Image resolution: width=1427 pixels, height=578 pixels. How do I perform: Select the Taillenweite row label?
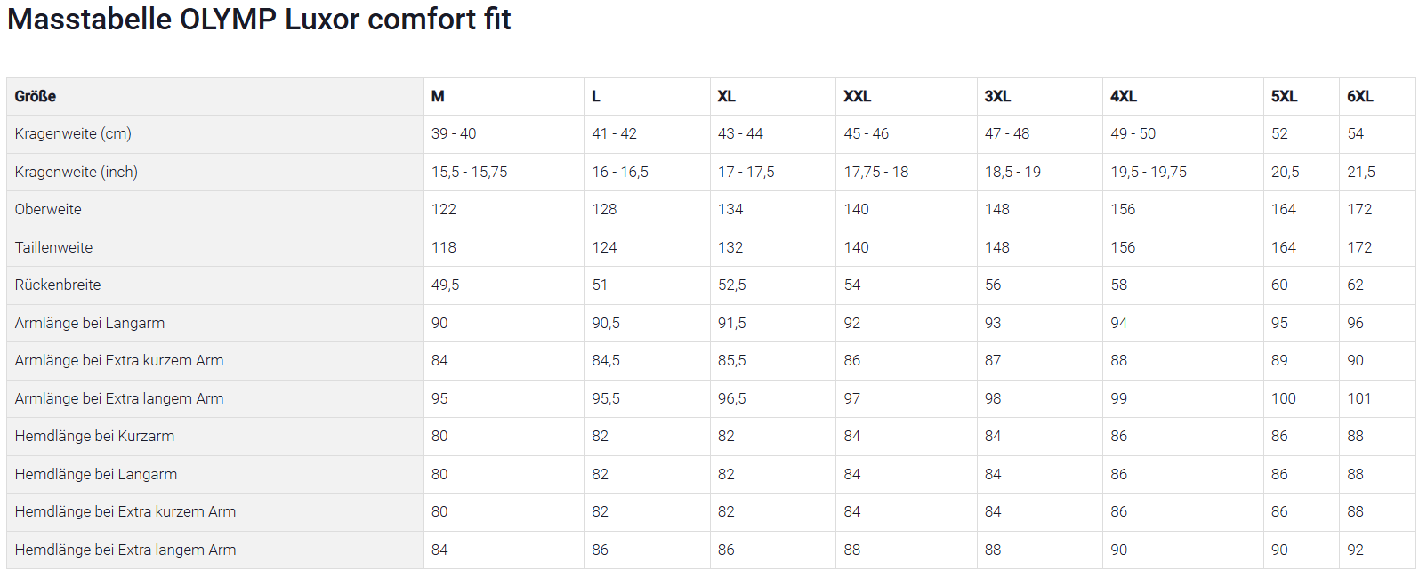(53, 247)
